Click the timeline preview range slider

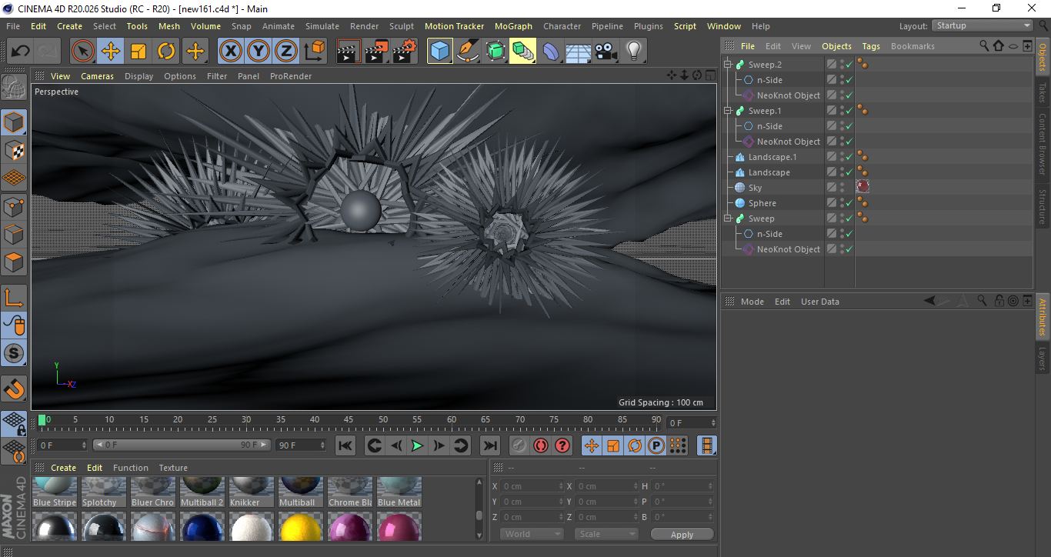coord(182,445)
